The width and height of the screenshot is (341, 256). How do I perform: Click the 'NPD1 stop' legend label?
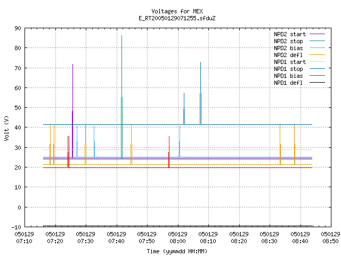tap(288, 69)
